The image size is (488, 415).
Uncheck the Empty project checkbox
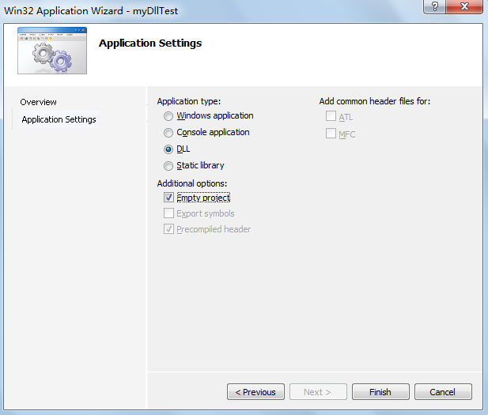coord(168,198)
